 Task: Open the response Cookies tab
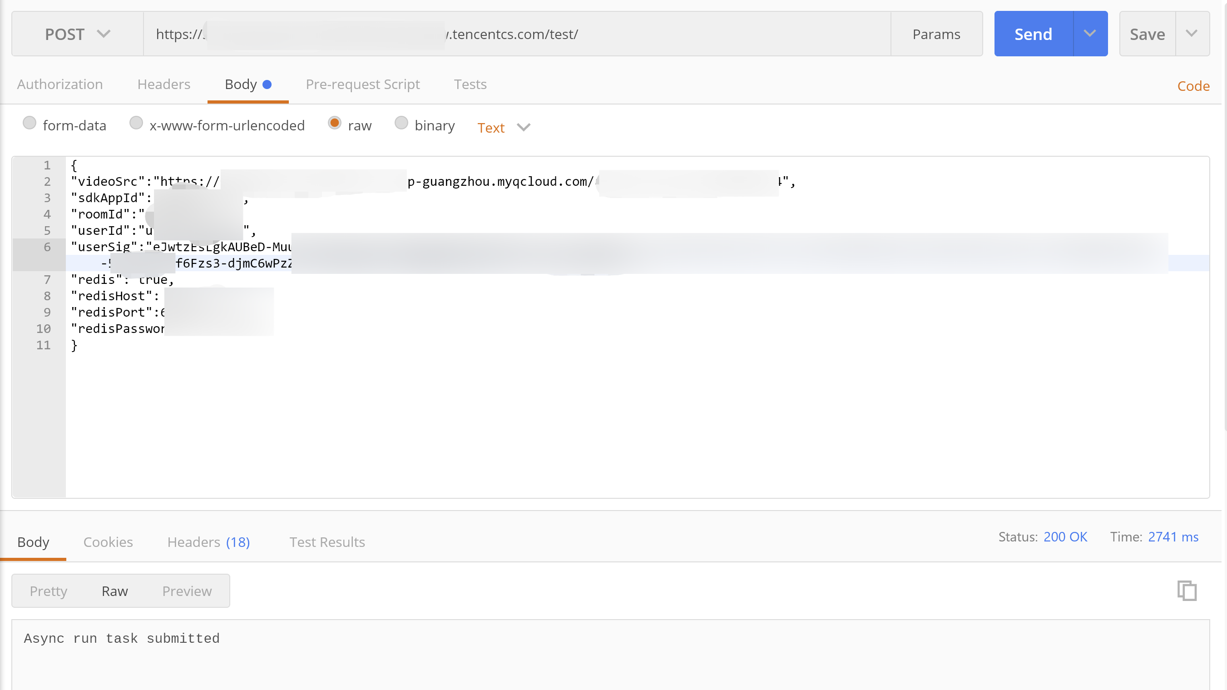[108, 542]
